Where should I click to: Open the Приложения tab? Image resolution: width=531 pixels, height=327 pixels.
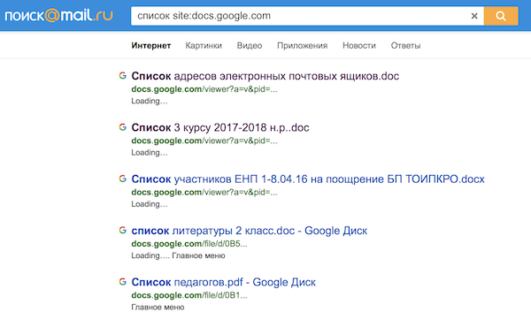click(x=302, y=46)
